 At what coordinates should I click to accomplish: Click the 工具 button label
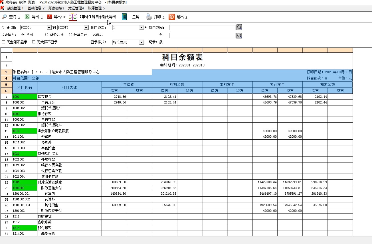click(x=136, y=17)
